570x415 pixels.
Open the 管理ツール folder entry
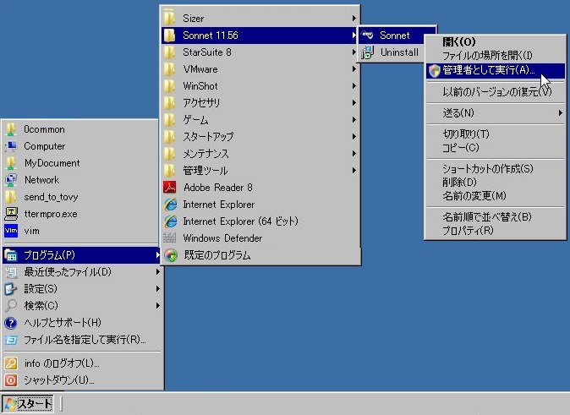(x=260, y=171)
